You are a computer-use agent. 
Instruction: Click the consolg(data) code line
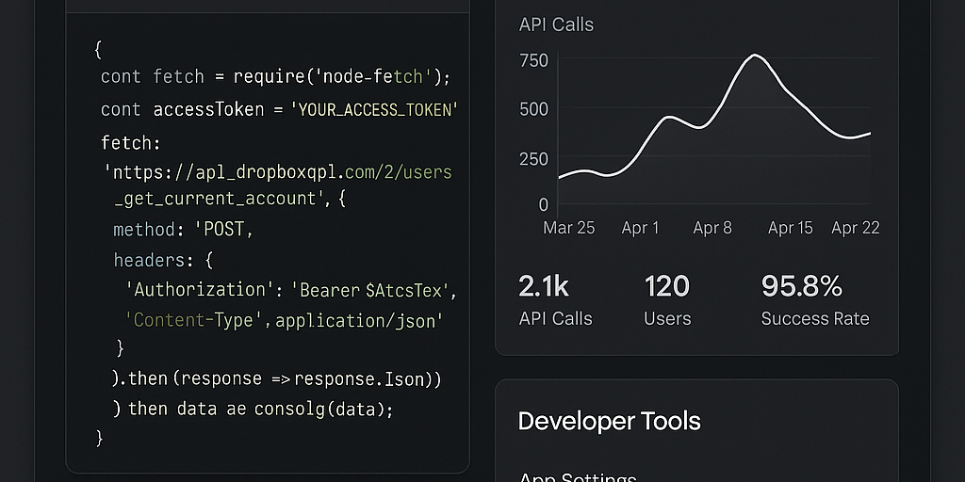tap(253, 409)
